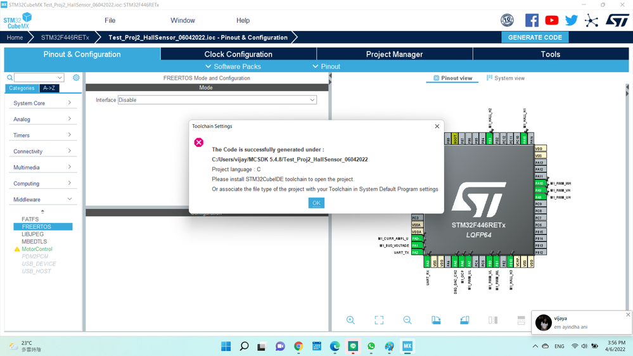Select LIBJPEG middleware item
Viewport: 633px width, 356px height.
tap(32, 234)
